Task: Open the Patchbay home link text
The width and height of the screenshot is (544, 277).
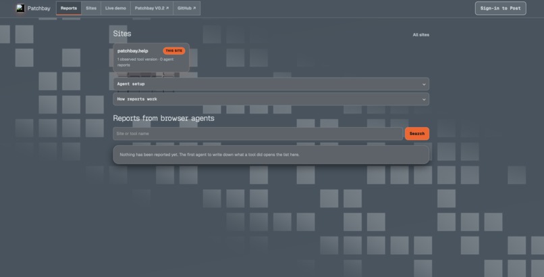Action: point(39,8)
